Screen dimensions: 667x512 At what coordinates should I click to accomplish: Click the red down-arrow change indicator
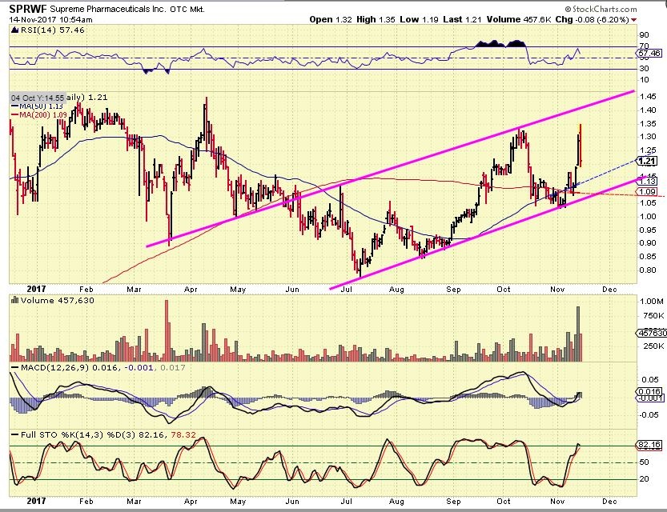click(634, 19)
